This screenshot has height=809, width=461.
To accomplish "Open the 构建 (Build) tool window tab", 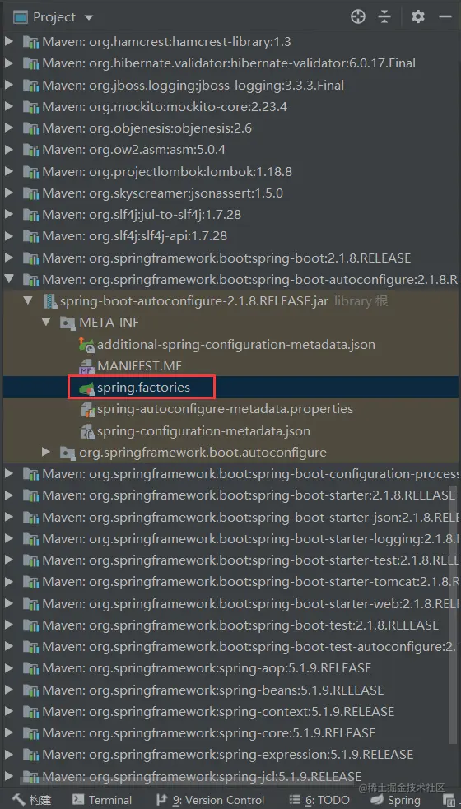I will pyautogui.click(x=32, y=800).
